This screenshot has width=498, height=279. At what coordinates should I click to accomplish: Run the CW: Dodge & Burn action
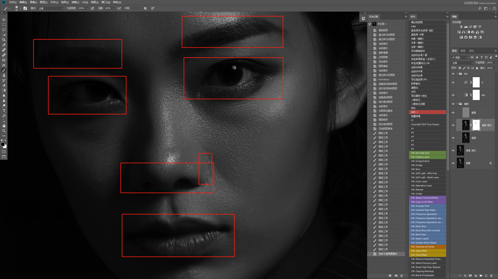click(x=427, y=161)
